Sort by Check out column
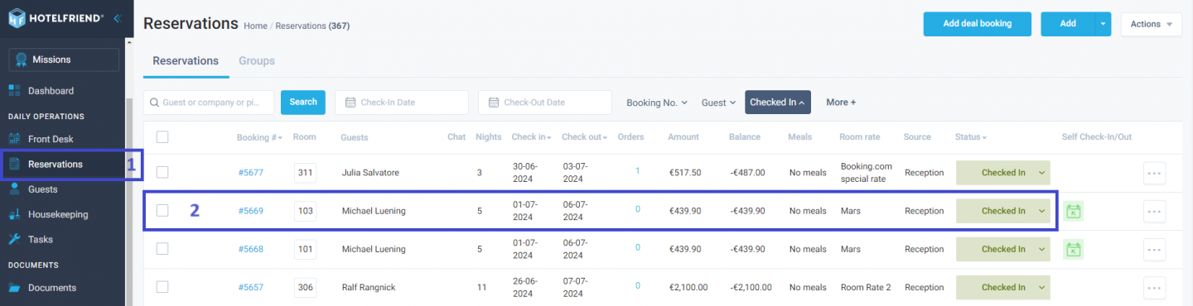 point(584,137)
